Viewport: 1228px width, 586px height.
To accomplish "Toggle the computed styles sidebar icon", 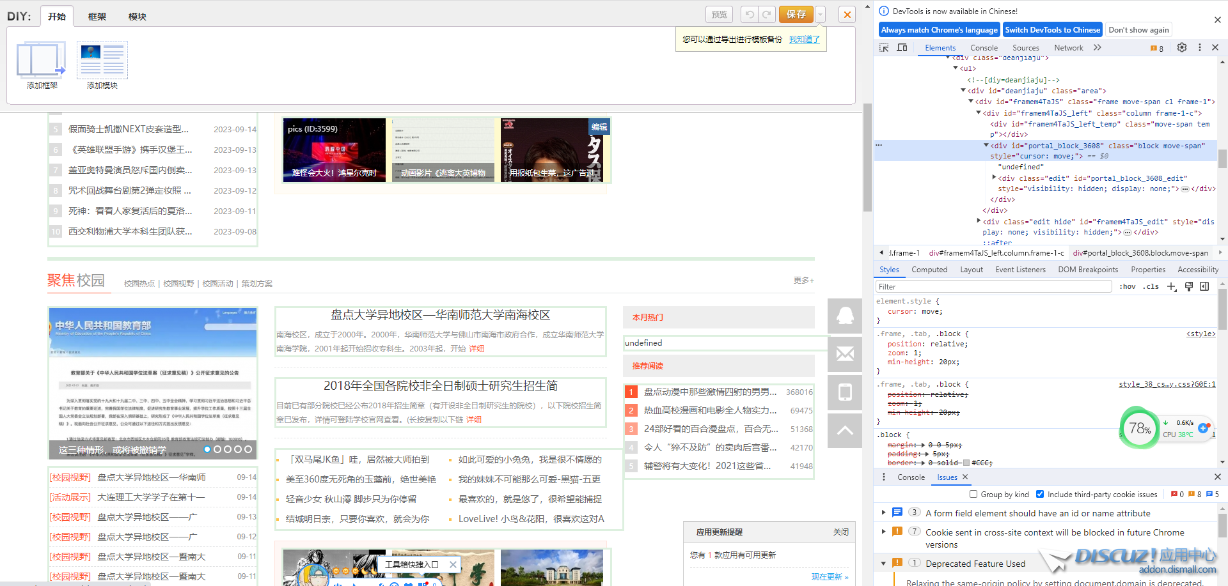I will point(1204,286).
